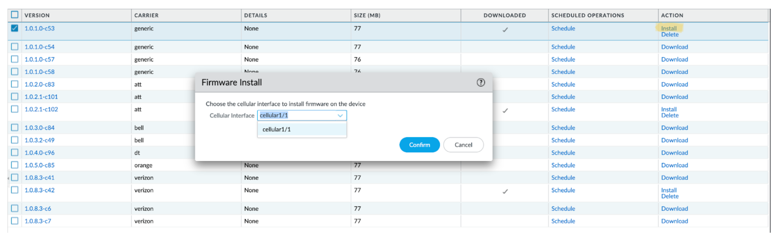Install firmware version 1.0.8.3-c42
Image resolution: width=781 pixels, height=251 pixels.
(x=668, y=190)
